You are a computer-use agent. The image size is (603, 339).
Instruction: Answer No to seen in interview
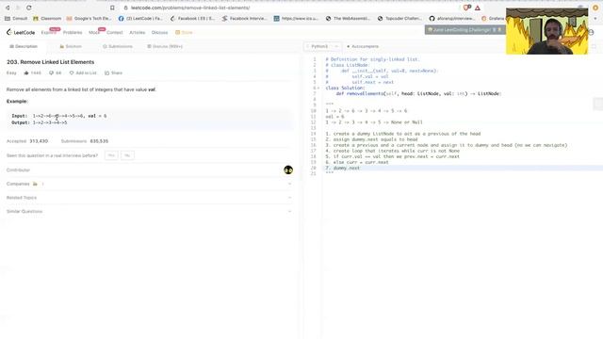tap(127, 155)
